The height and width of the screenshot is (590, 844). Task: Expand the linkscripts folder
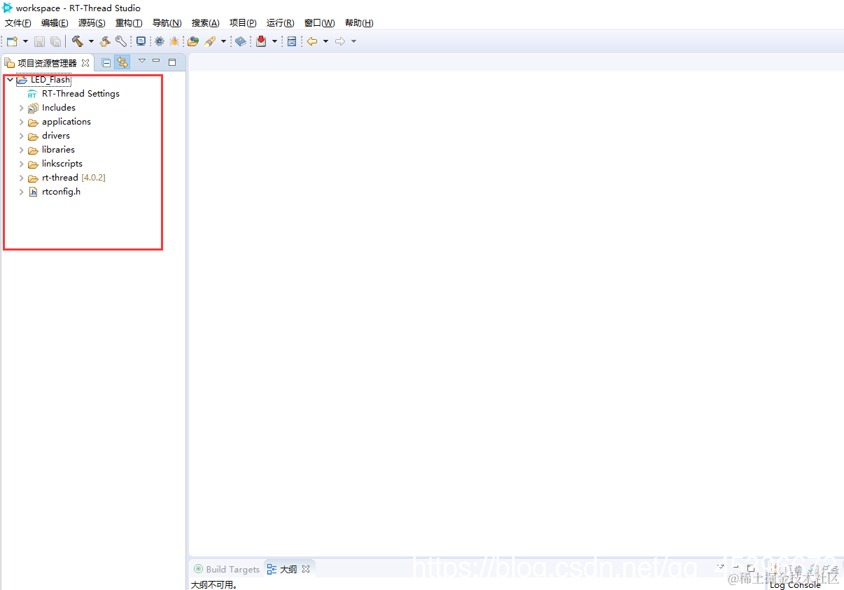[x=22, y=164]
